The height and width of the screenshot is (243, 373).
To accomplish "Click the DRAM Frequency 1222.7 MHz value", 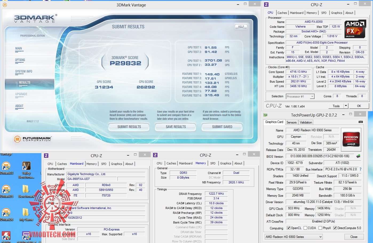I will pos(216,194).
